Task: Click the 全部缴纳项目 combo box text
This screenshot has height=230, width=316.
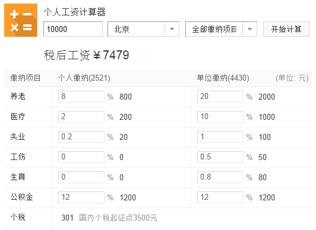Action: [x=214, y=30]
